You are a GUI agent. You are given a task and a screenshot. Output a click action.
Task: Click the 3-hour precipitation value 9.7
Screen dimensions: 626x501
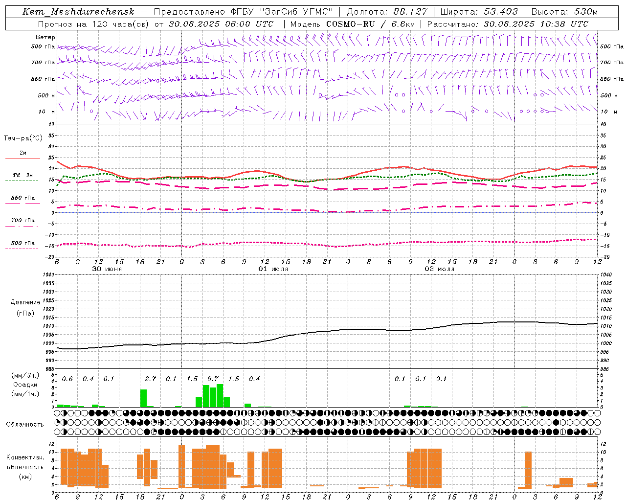[213, 379]
